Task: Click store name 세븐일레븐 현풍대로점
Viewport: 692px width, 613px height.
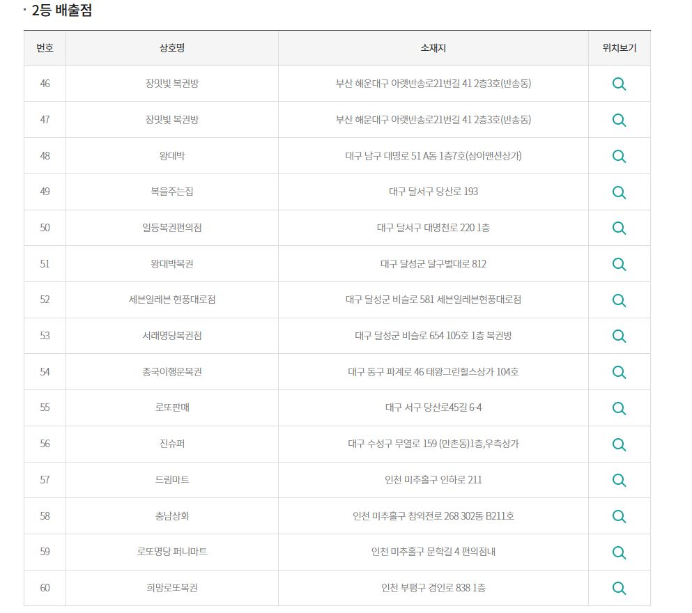Action: [172, 300]
